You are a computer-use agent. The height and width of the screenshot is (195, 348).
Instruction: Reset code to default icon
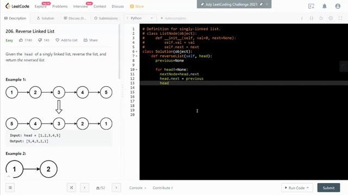pyautogui.click(x=321, y=18)
